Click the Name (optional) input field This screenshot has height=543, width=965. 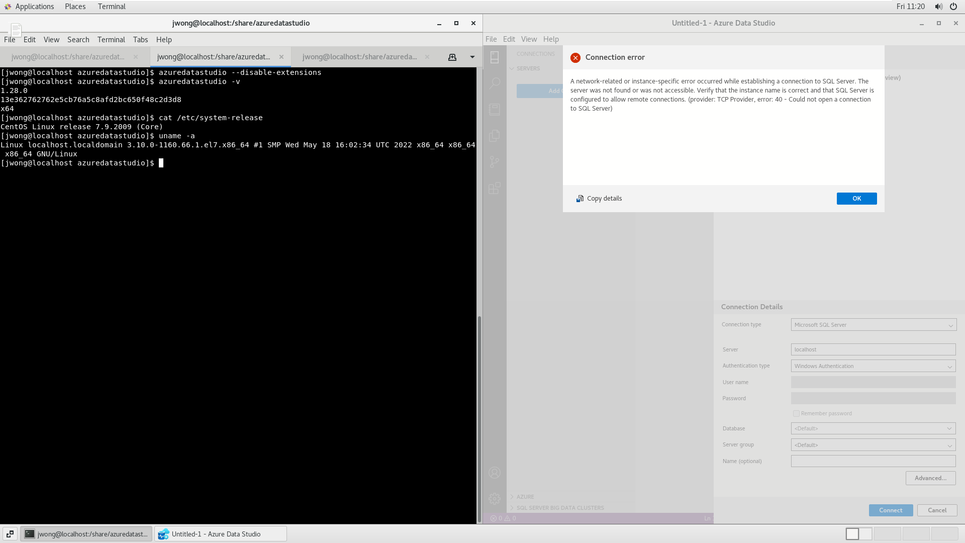[873, 461]
